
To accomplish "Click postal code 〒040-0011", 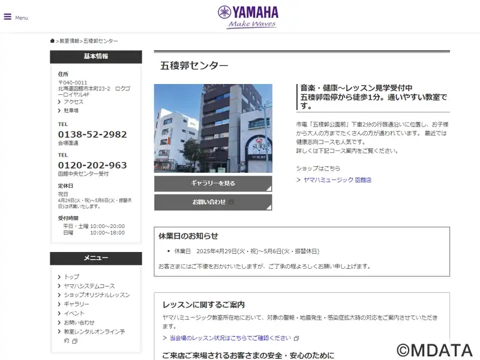I will click(73, 83).
